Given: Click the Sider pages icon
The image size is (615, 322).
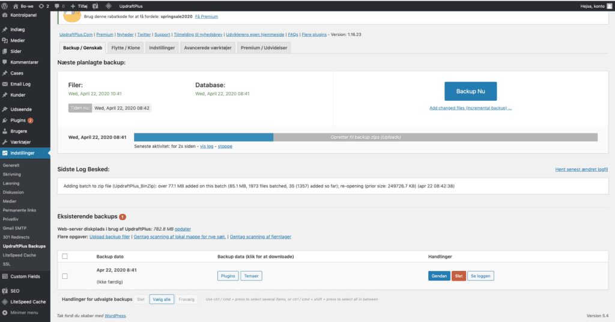Looking at the screenshot, I should [5, 52].
